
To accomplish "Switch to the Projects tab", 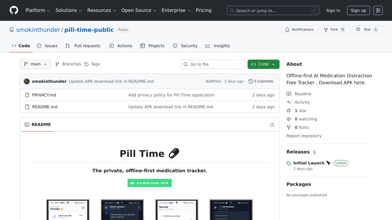I will click(152, 46).
